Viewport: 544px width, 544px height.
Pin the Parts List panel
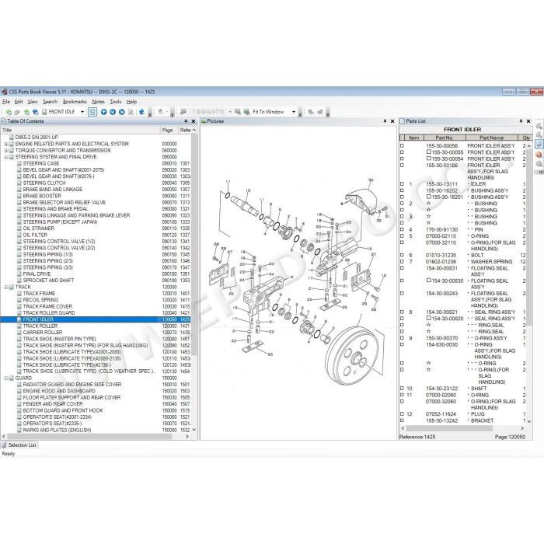pyautogui.click(x=521, y=121)
